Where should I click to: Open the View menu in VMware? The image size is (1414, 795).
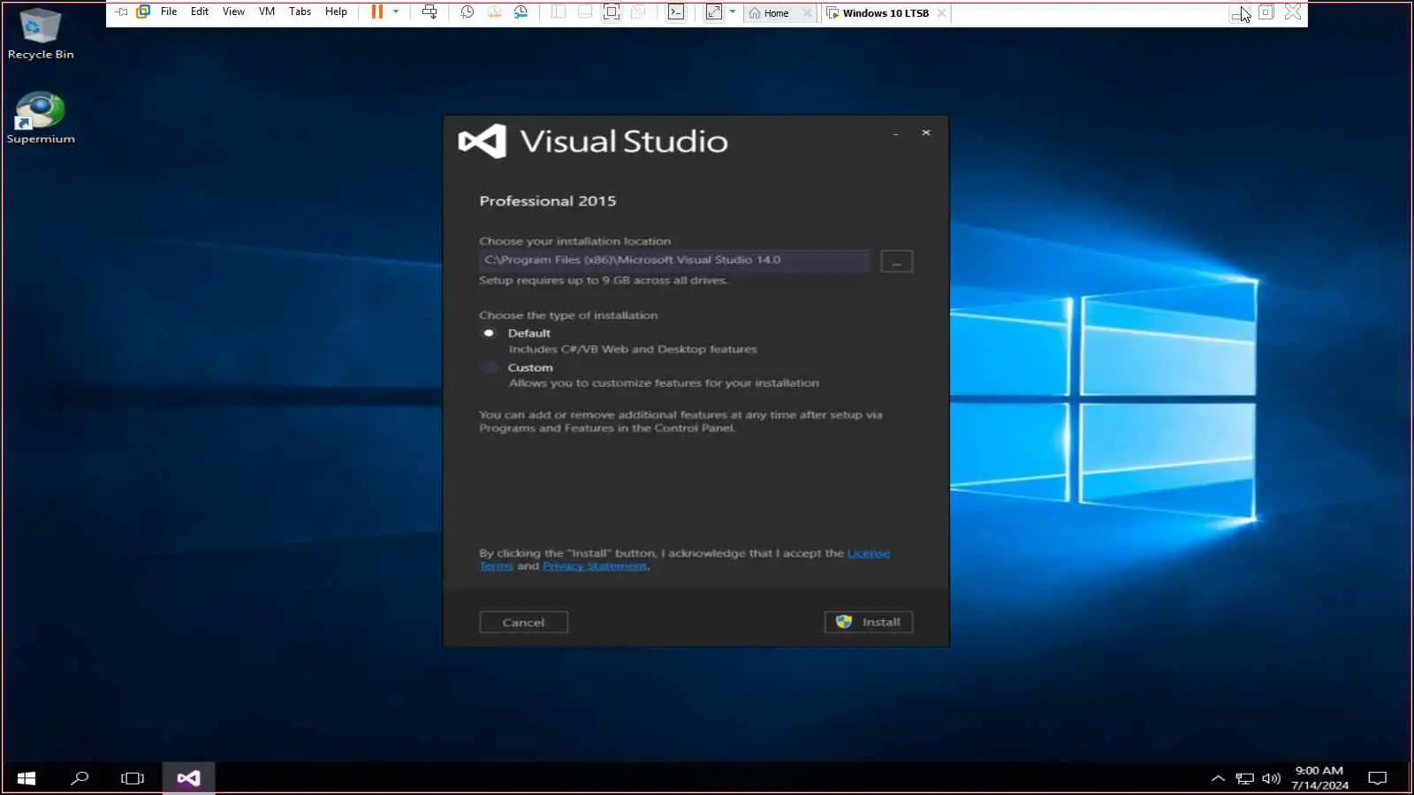click(x=233, y=12)
